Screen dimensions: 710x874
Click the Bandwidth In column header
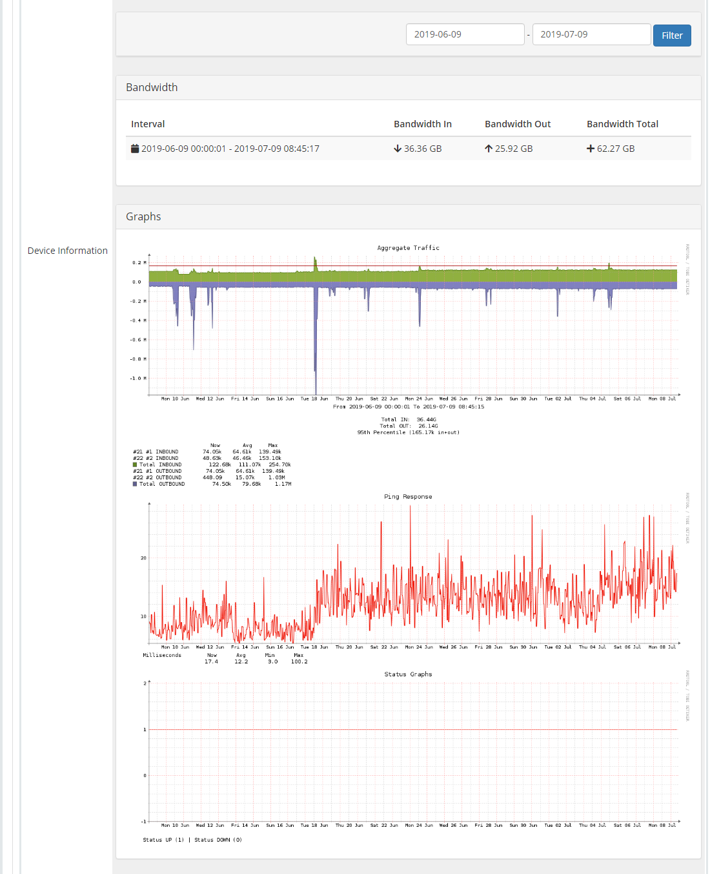(x=423, y=124)
